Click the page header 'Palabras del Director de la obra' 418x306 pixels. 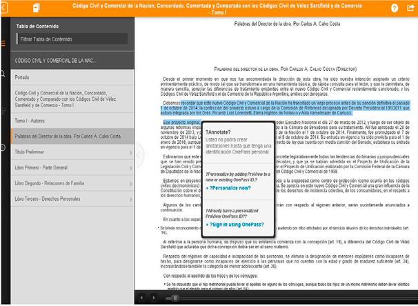point(287,24)
